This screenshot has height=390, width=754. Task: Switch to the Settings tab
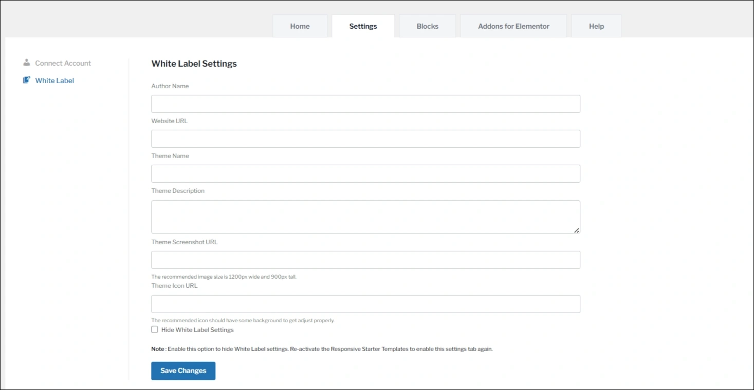pyautogui.click(x=363, y=26)
